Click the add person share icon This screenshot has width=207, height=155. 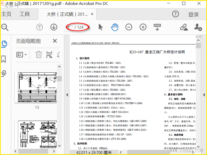pyautogui.click(x=198, y=27)
